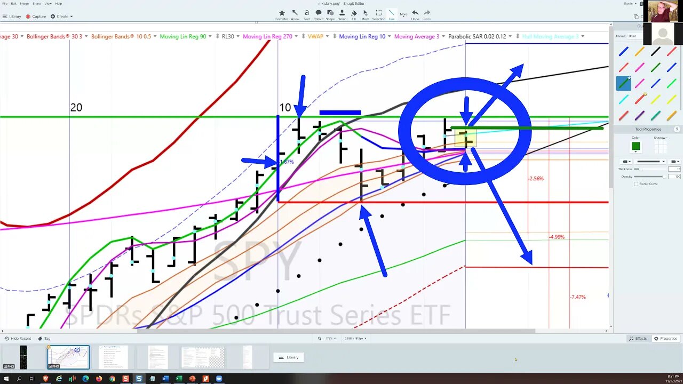Expand the Create dropdown

(x=62, y=17)
